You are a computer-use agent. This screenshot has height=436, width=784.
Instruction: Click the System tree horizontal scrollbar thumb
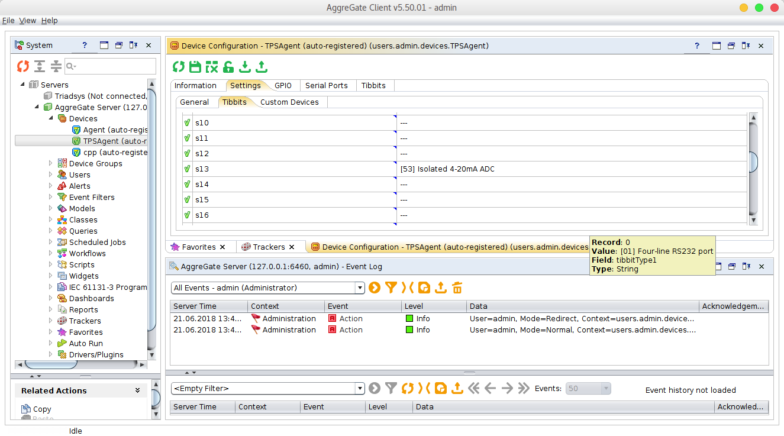(51, 364)
